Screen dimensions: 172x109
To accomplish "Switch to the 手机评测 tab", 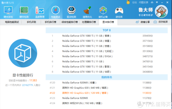I will pos(31,22).
